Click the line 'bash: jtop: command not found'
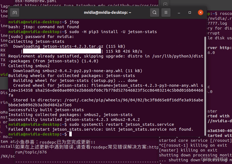Viewport: 232px width, 164px height. (x=44, y=27)
